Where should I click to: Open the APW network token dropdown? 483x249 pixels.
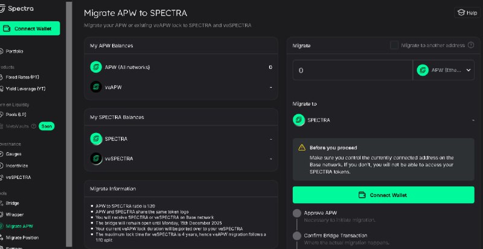(444, 70)
